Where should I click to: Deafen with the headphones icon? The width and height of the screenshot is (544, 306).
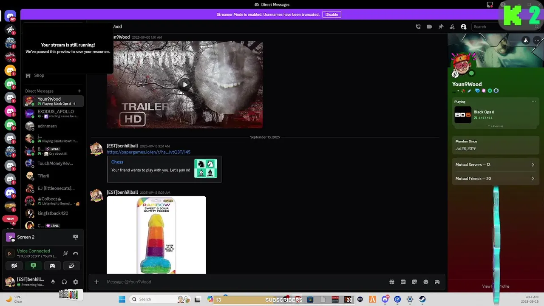(x=64, y=282)
